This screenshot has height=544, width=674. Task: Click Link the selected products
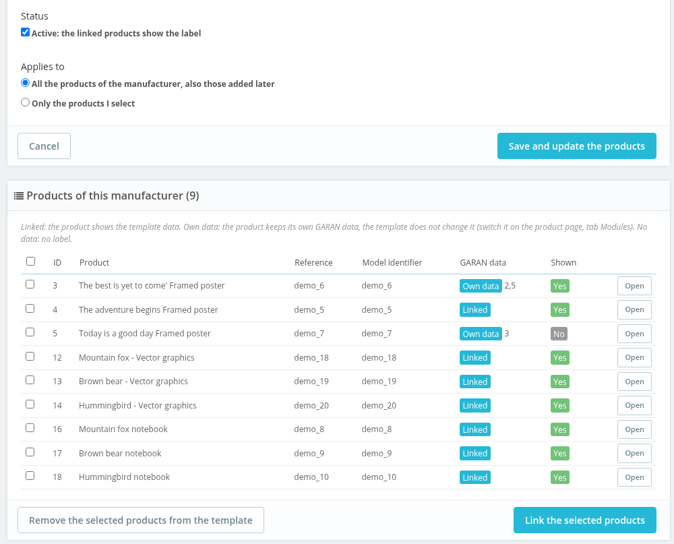coord(584,520)
